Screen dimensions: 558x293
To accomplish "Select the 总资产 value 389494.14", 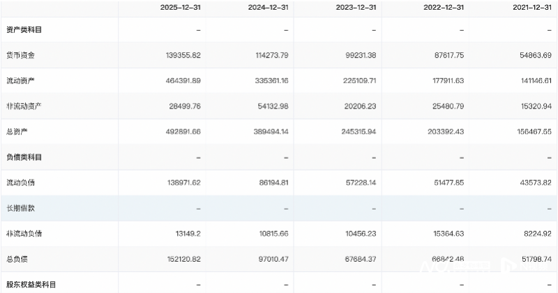I will coord(267,132).
